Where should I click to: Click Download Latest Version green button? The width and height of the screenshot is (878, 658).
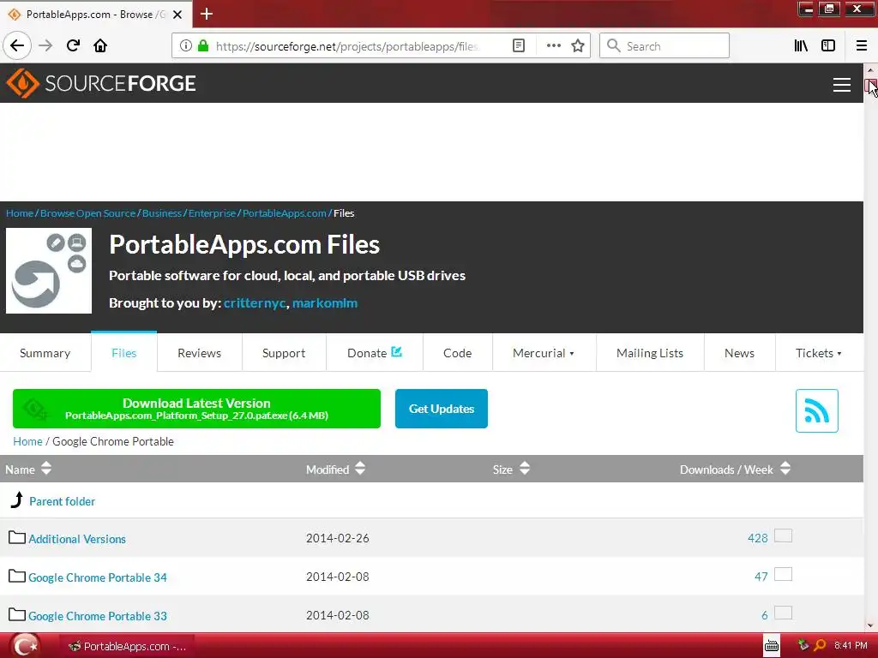pos(196,409)
